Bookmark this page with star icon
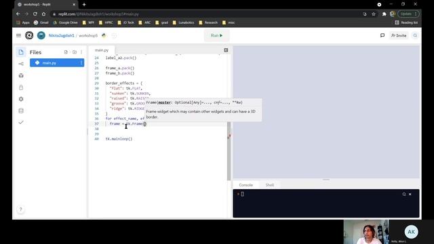This screenshot has width=434, height=244. [374, 14]
